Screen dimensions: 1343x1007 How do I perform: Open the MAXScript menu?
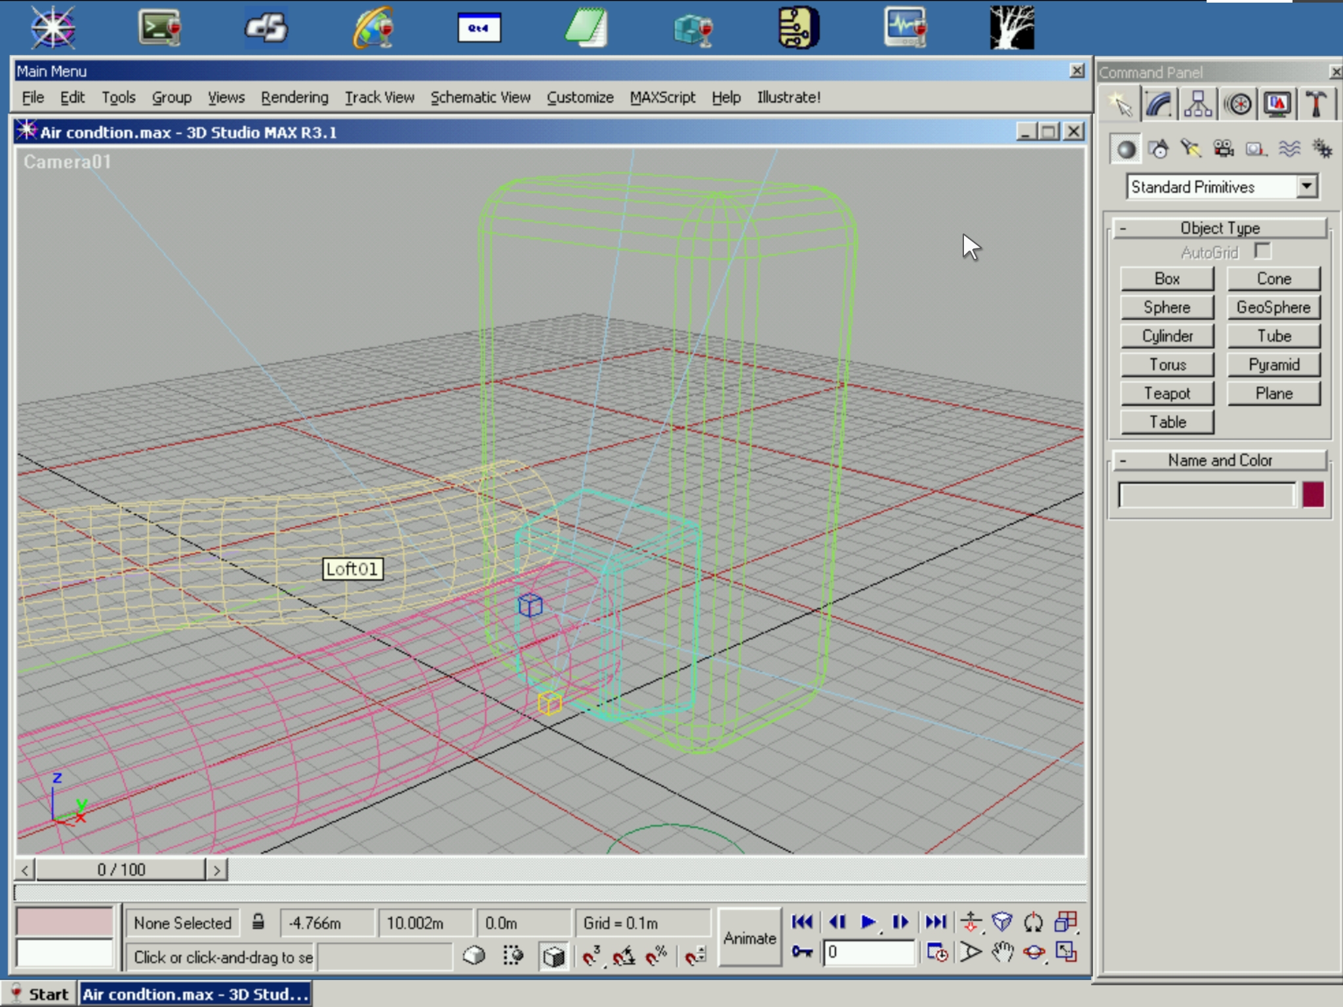(x=662, y=98)
